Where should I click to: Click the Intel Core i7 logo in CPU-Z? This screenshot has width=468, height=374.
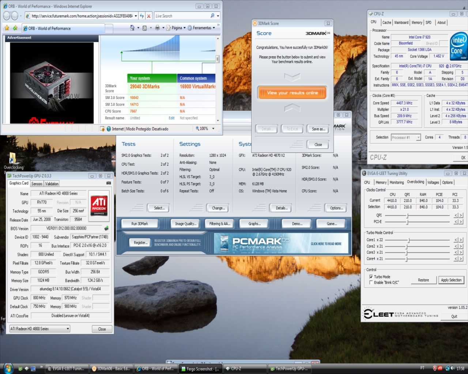click(458, 46)
